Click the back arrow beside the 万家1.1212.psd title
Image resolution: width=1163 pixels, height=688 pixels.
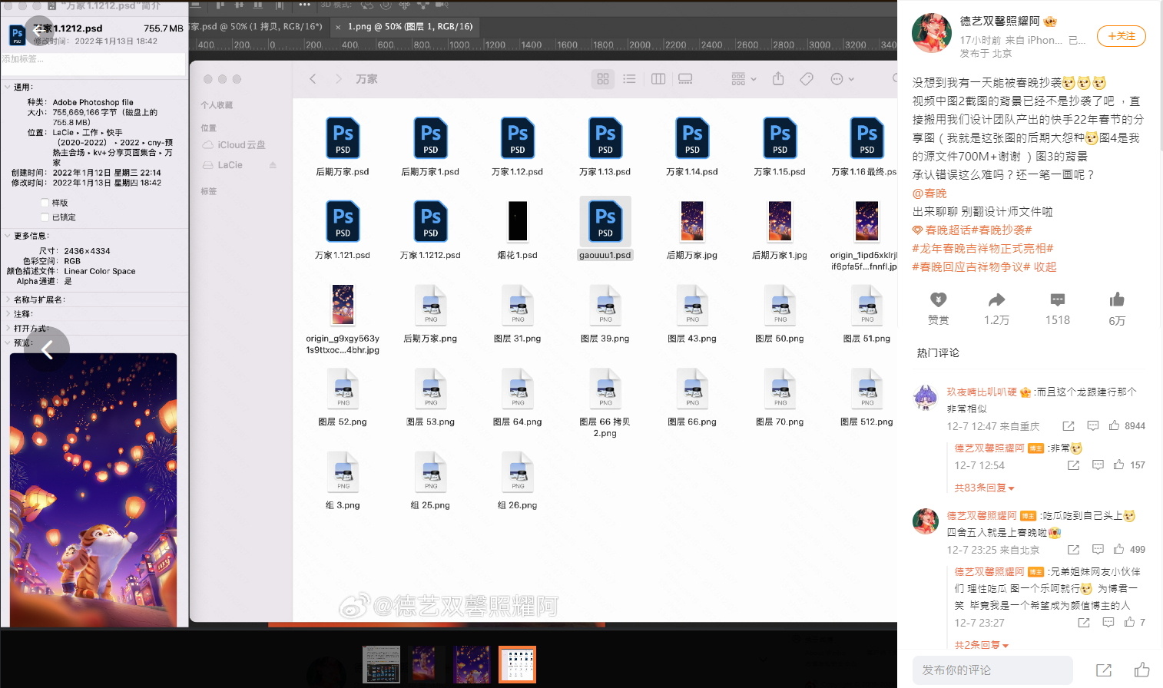39,31
